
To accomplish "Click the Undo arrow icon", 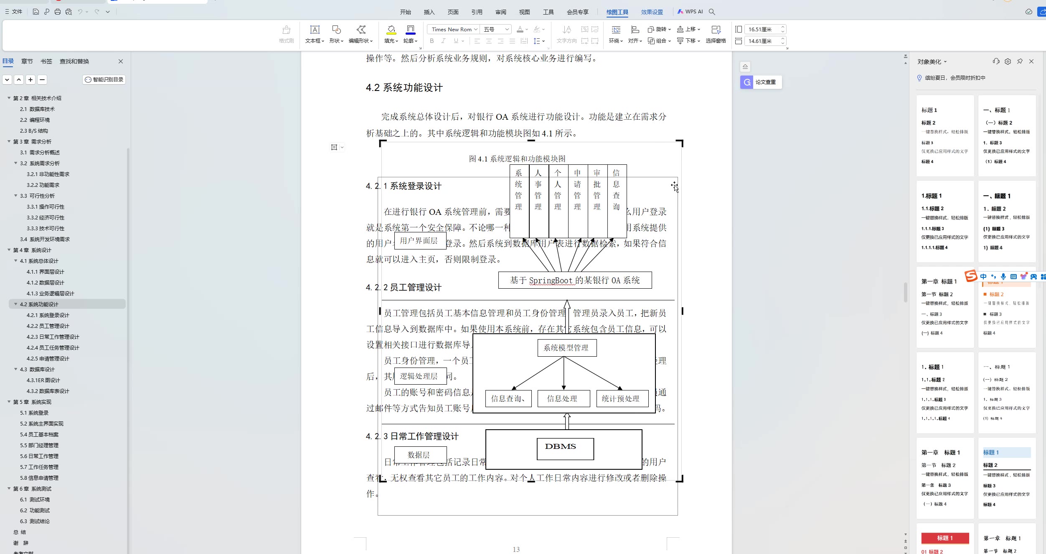I will pos(80,12).
